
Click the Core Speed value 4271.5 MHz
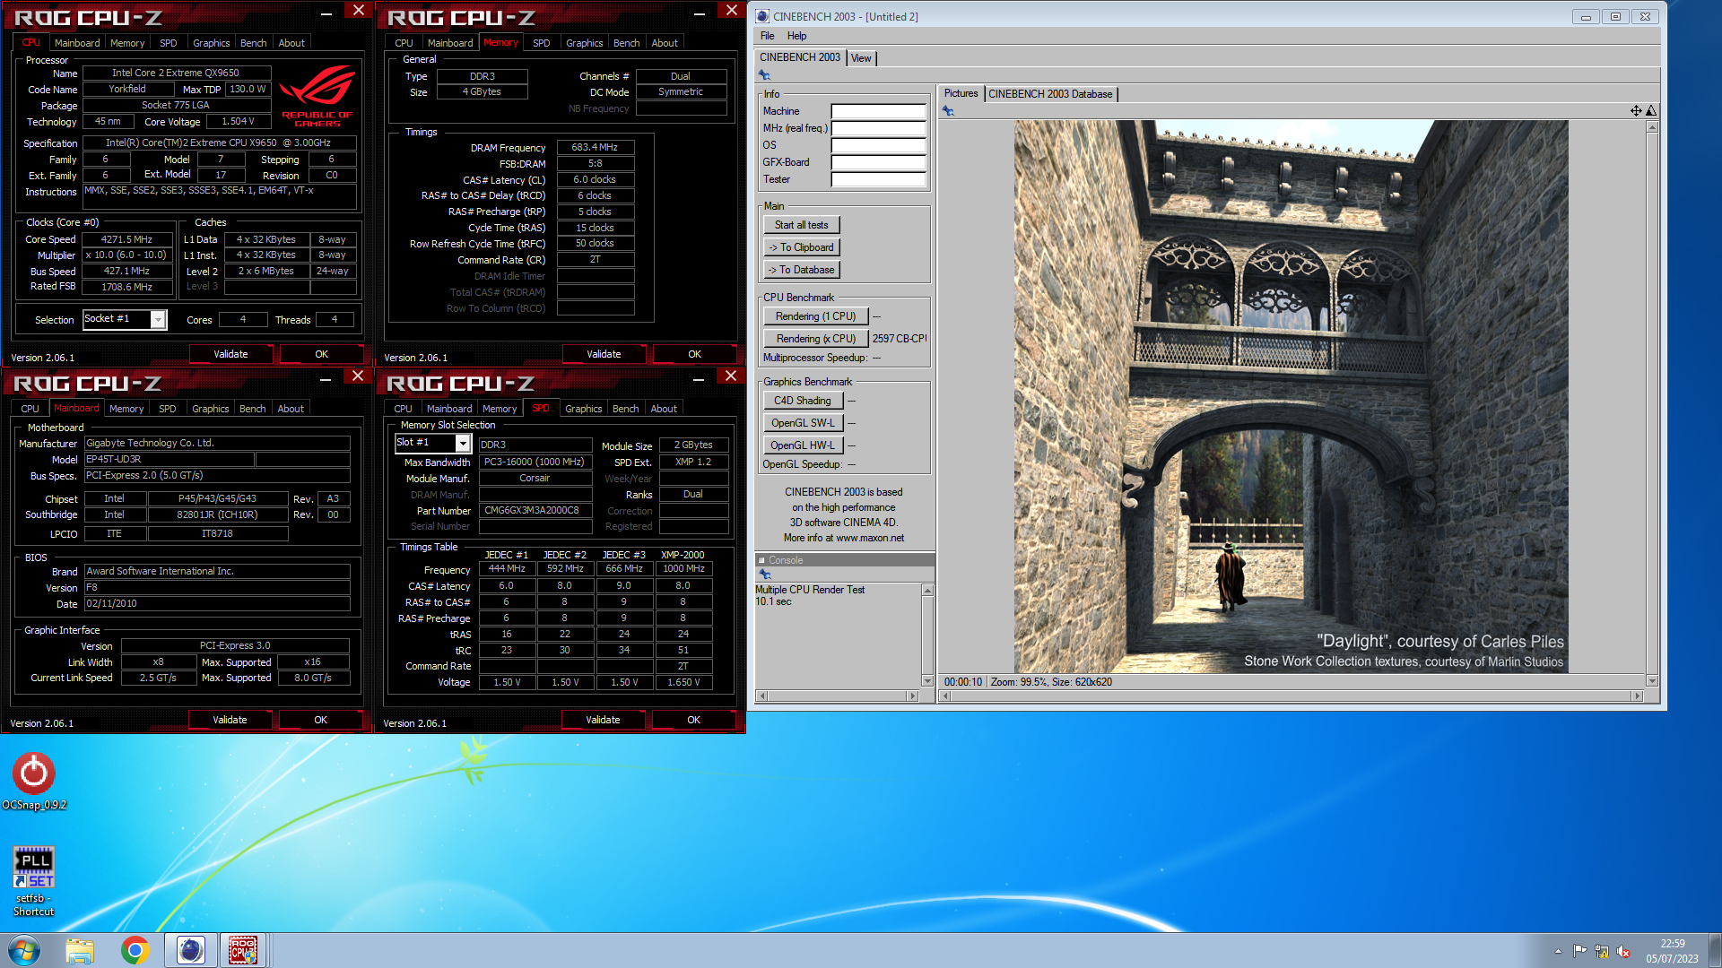tap(127, 239)
